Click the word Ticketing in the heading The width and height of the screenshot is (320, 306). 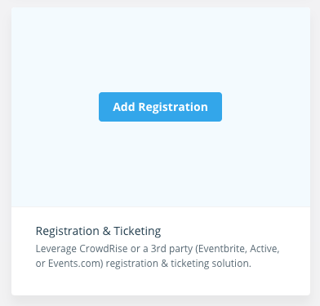click(x=137, y=231)
